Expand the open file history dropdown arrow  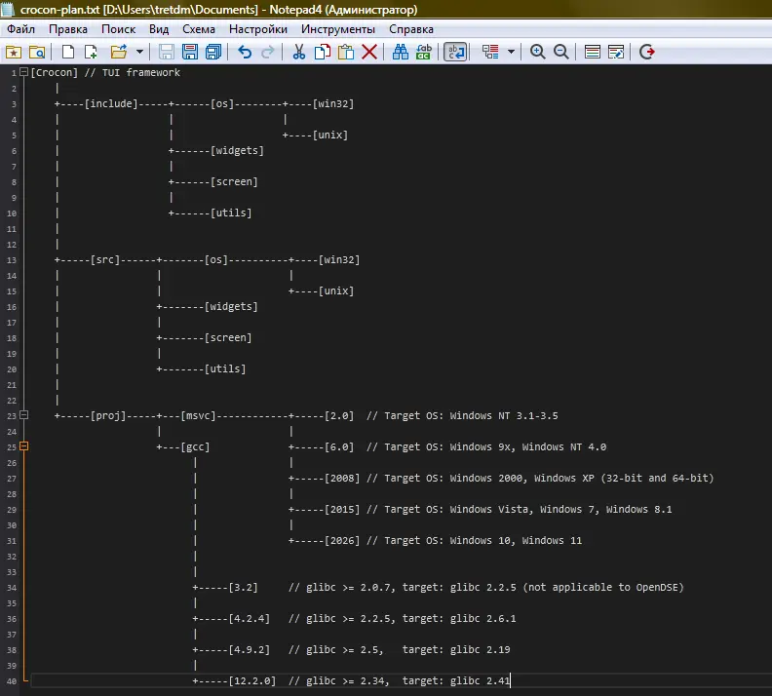point(139,52)
